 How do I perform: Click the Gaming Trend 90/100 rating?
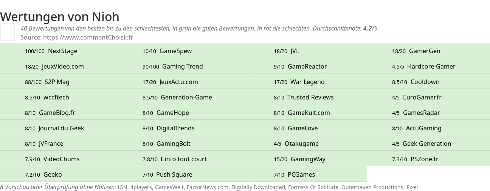pyautogui.click(x=173, y=66)
